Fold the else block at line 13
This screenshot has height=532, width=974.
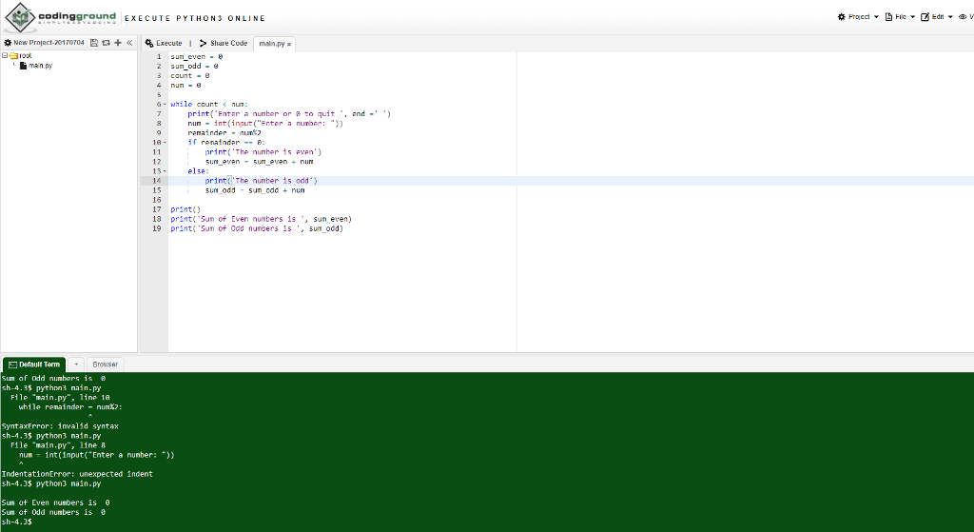166,170
